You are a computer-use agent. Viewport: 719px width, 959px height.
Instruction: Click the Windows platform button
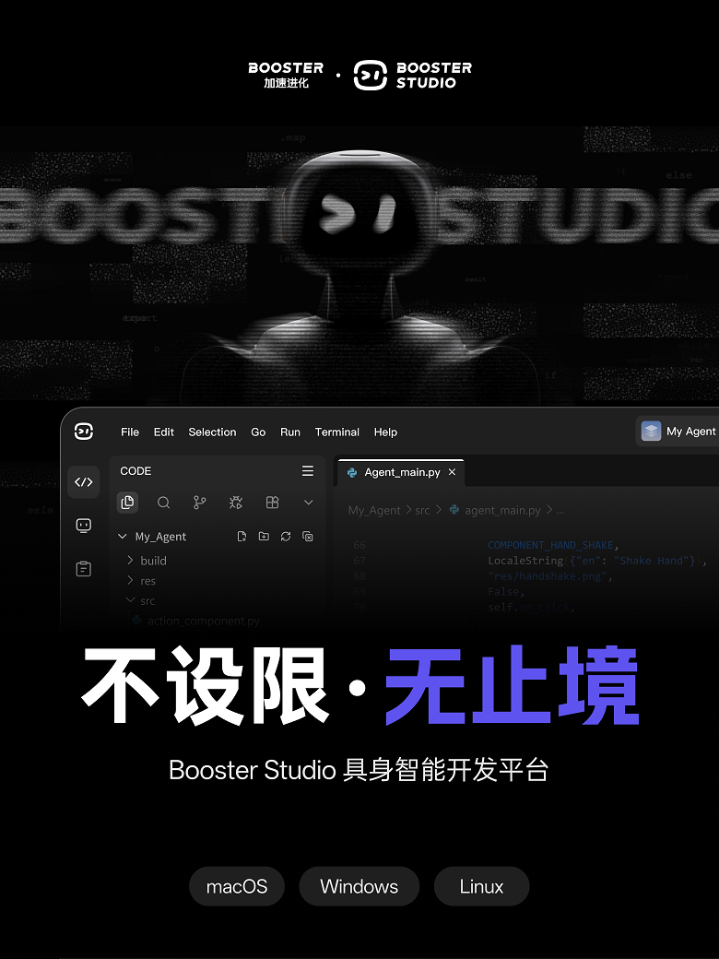(359, 886)
